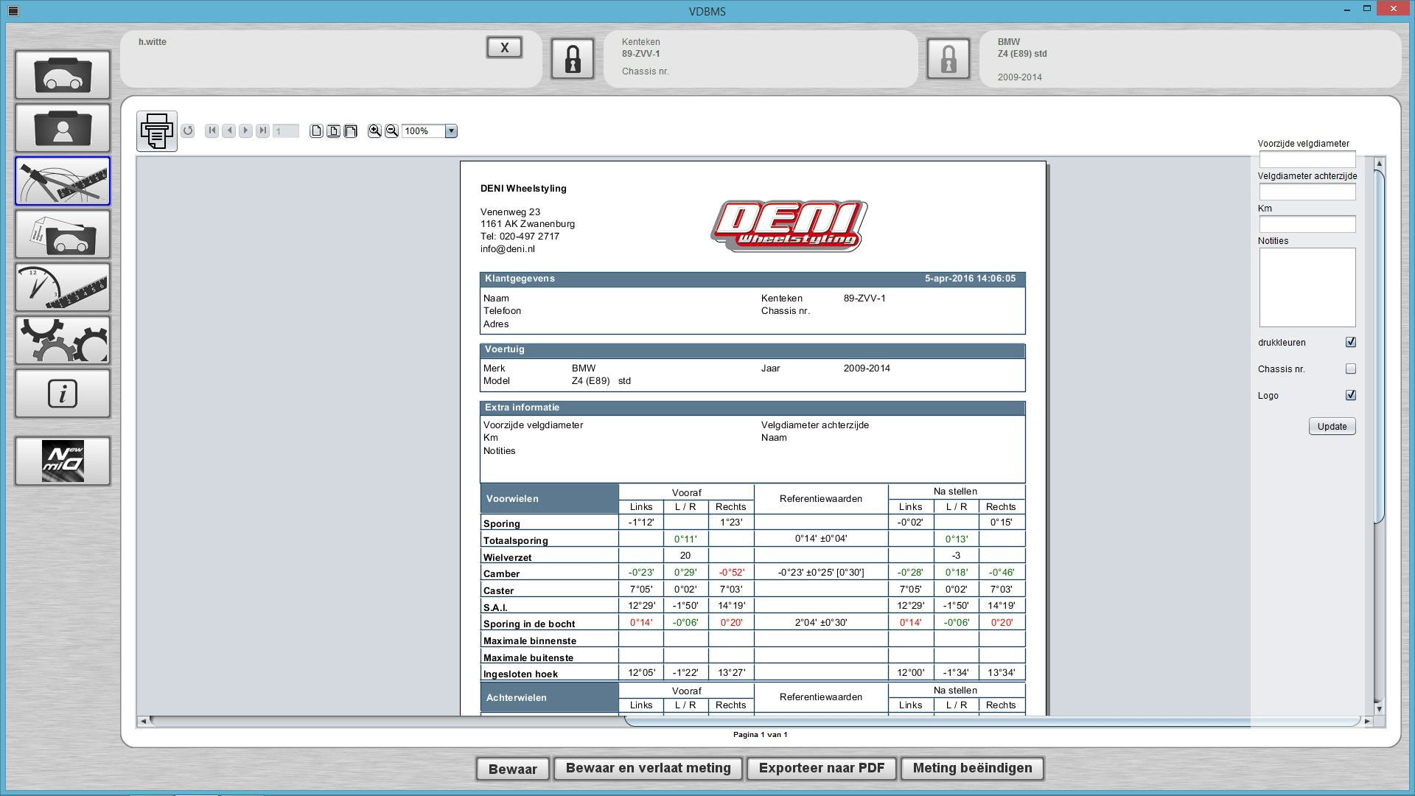1415x796 pixels.
Task: Click the Notities text area
Action: pos(1307,287)
